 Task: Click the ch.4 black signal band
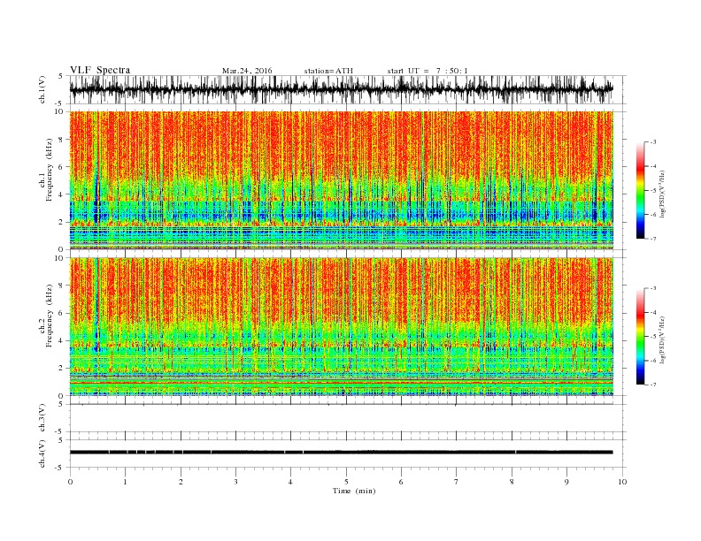pyautogui.click(x=341, y=453)
